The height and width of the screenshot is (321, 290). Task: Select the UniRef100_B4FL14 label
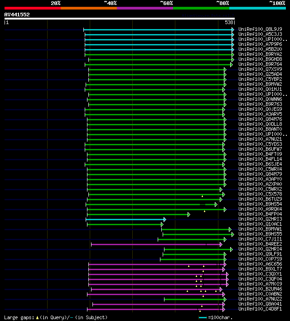coord(260,159)
